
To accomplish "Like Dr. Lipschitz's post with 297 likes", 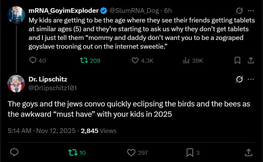I will tap(132, 152).
